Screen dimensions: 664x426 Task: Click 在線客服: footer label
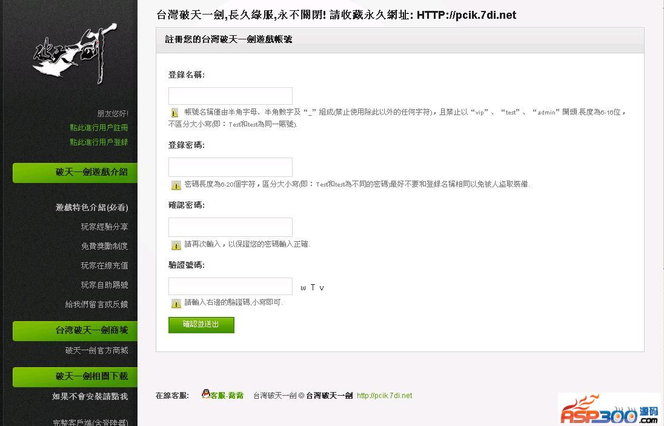tap(172, 396)
